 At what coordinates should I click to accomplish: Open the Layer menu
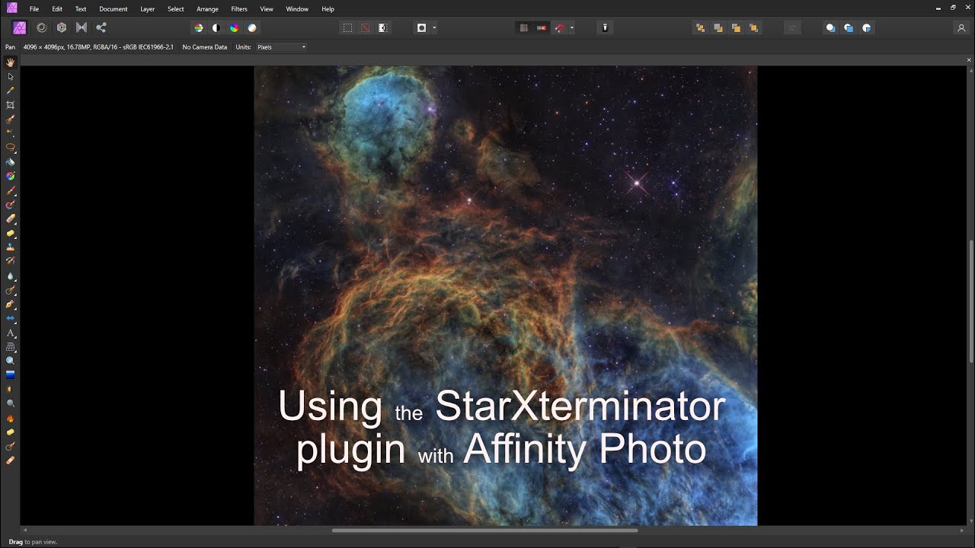[x=148, y=9]
